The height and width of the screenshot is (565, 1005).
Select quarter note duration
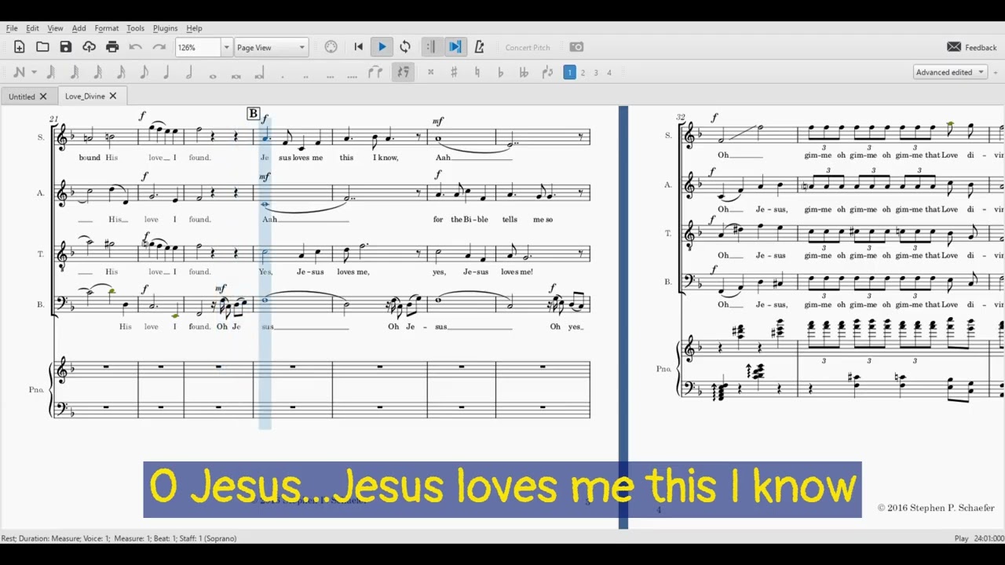click(166, 72)
